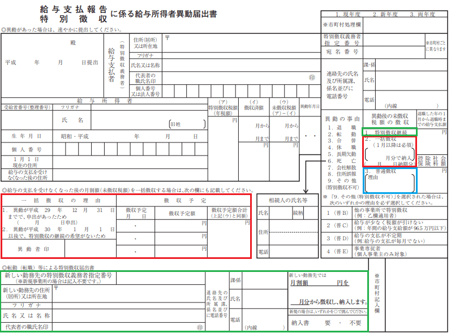Select reason '2. 転勤' under 異動の事由
This screenshot has height=333, width=451.
point(342,134)
